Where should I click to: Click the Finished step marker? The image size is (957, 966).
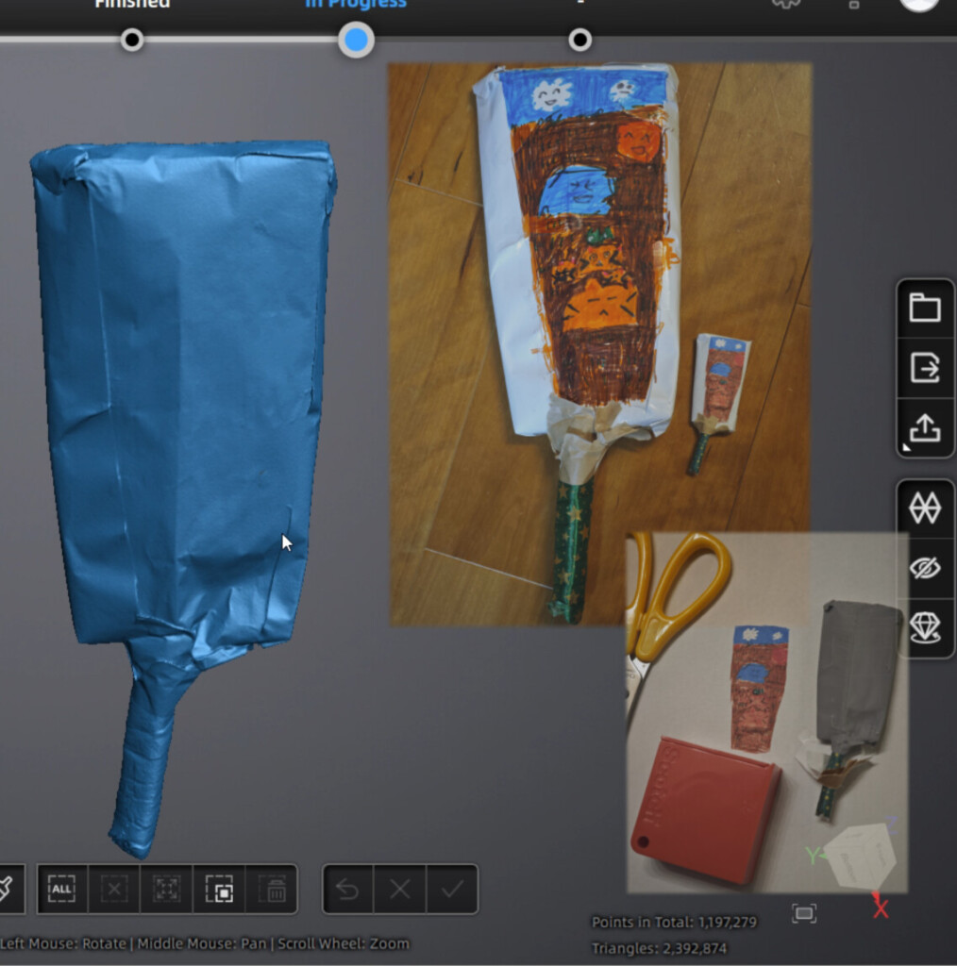[x=132, y=40]
